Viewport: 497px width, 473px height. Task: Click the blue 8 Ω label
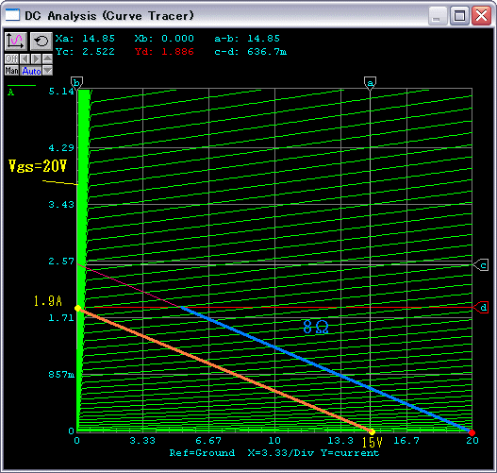[316, 327]
